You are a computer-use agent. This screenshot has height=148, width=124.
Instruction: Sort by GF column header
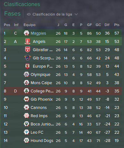89,25
